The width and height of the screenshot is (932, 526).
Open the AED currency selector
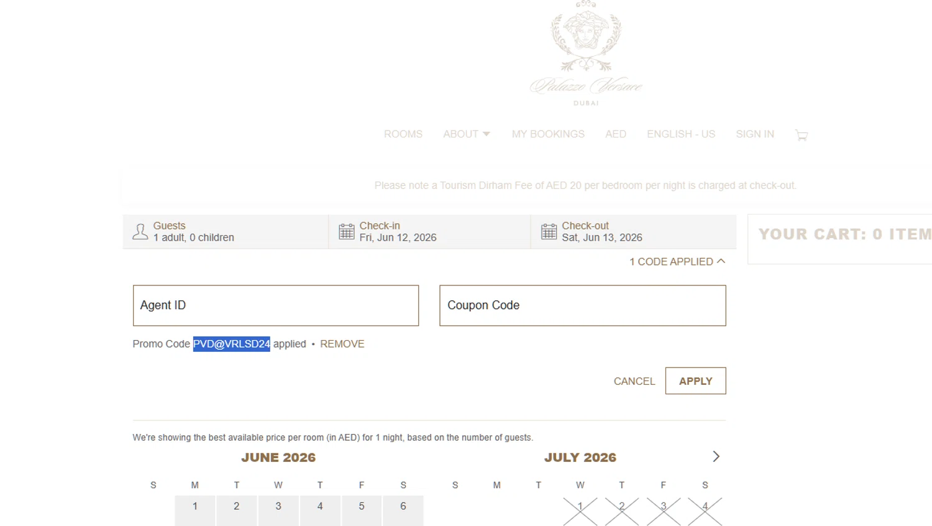(x=616, y=134)
